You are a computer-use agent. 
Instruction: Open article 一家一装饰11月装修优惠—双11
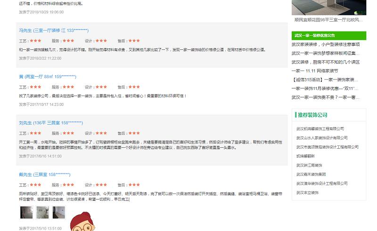point(325,88)
